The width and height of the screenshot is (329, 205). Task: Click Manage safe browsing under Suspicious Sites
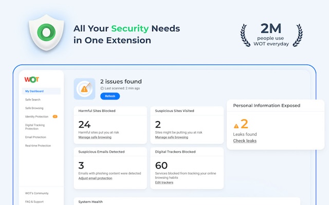(171, 137)
